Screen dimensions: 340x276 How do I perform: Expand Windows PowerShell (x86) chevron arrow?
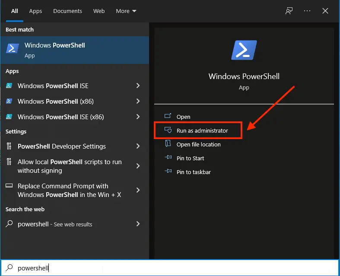click(x=138, y=102)
